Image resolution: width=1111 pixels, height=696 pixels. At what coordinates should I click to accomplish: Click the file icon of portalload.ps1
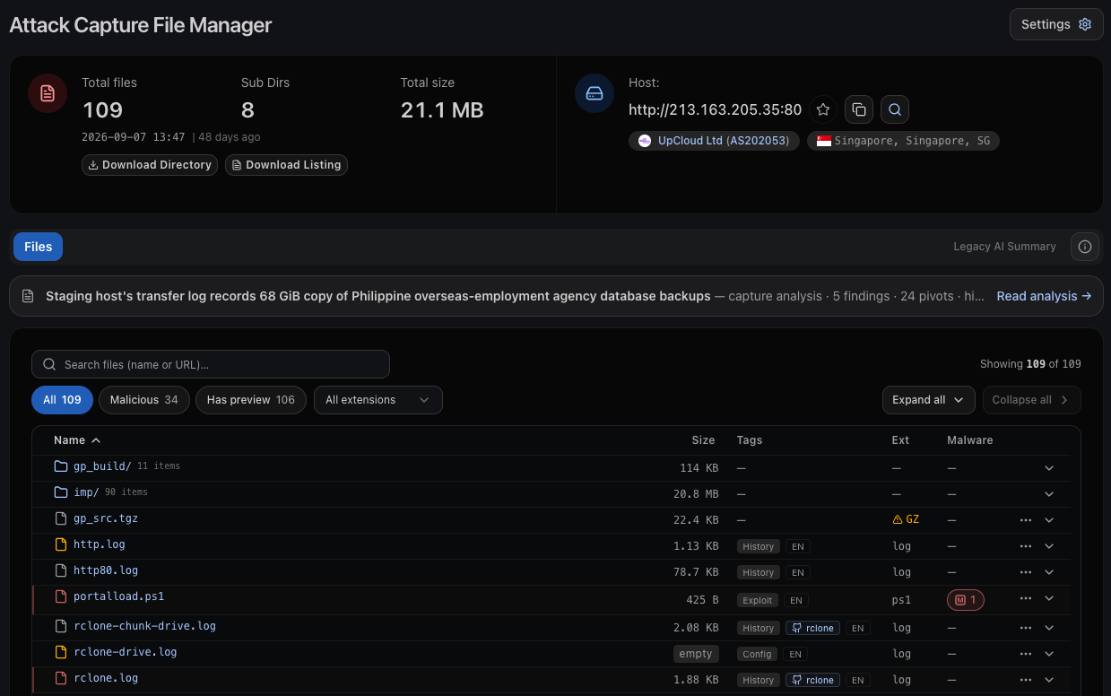pos(61,596)
